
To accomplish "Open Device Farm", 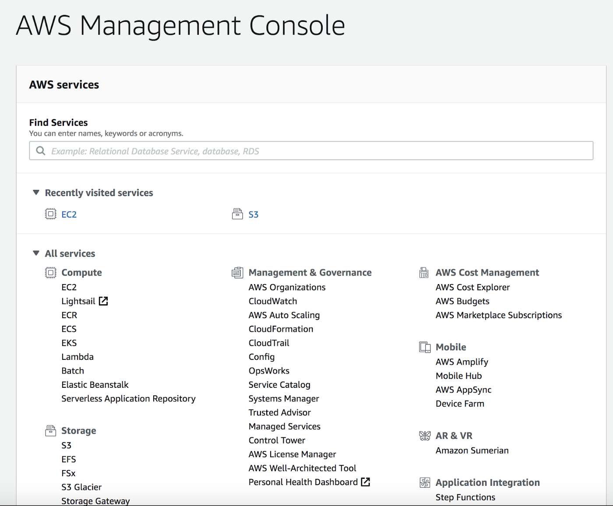I will pos(460,404).
